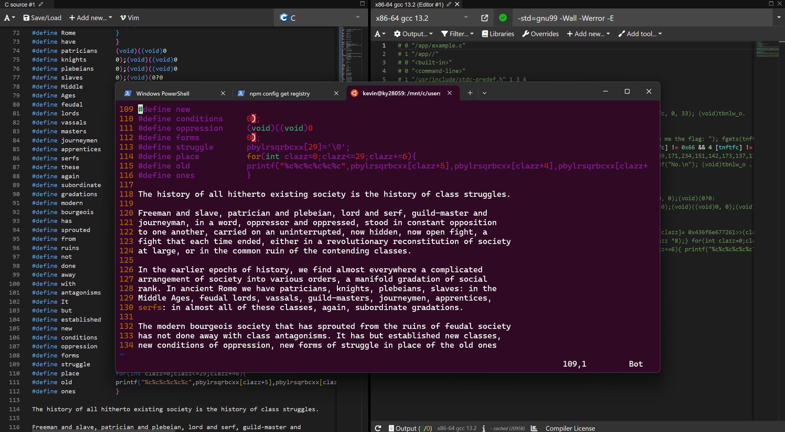Click the recompile refresh icon in status bar

[x=378, y=428]
